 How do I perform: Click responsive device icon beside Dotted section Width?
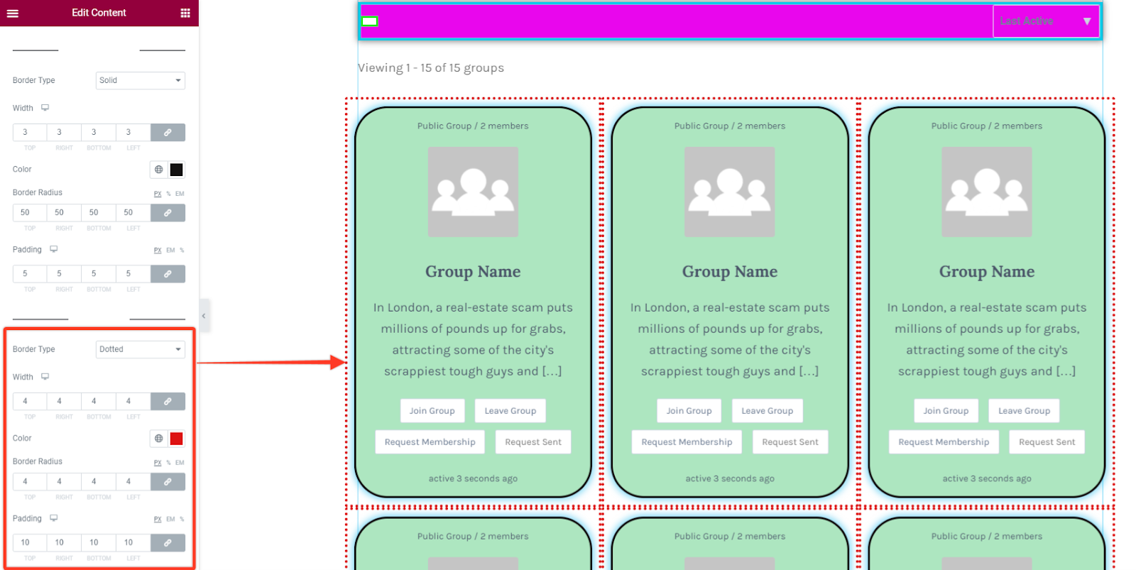[x=45, y=377]
